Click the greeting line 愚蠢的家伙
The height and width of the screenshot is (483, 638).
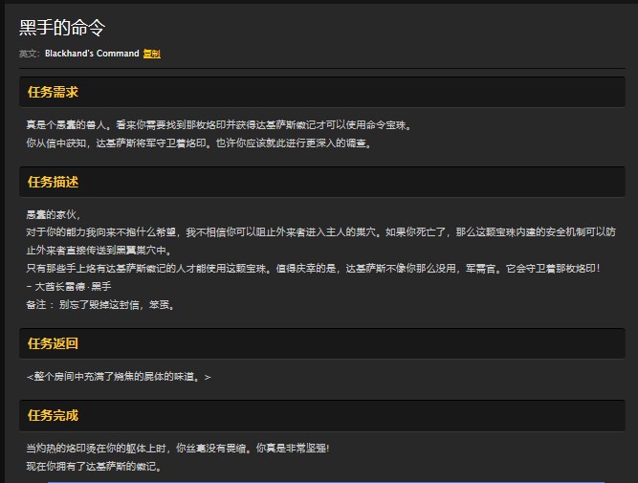(x=54, y=214)
